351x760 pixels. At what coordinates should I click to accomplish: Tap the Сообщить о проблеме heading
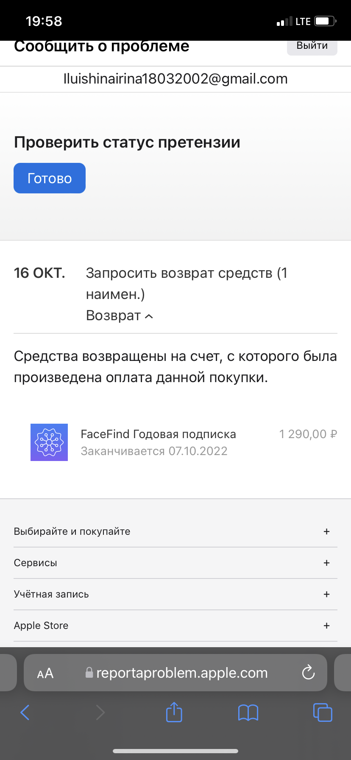[102, 46]
